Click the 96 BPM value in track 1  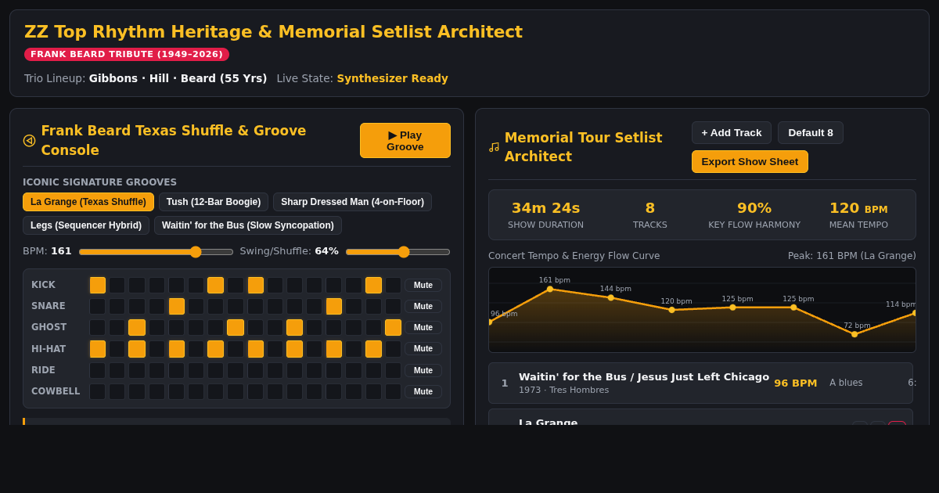click(x=796, y=383)
